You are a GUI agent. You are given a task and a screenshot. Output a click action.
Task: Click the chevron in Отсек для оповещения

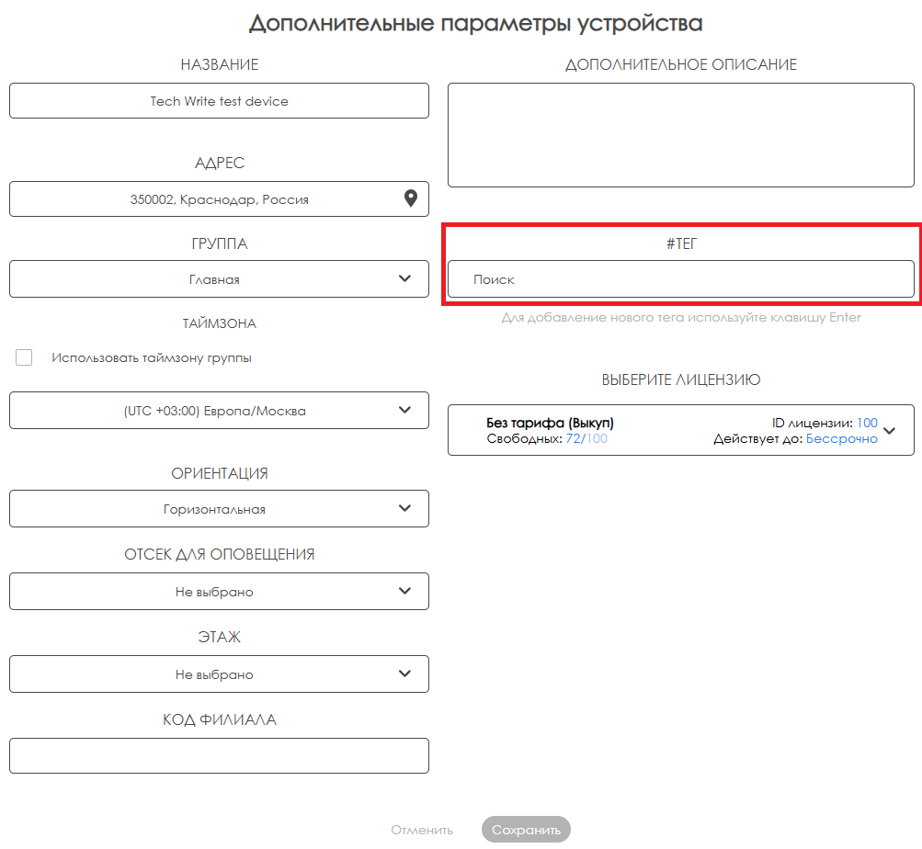(405, 591)
